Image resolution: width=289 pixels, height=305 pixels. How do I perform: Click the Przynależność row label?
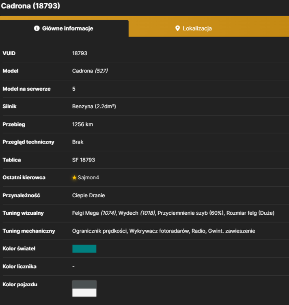click(22, 196)
